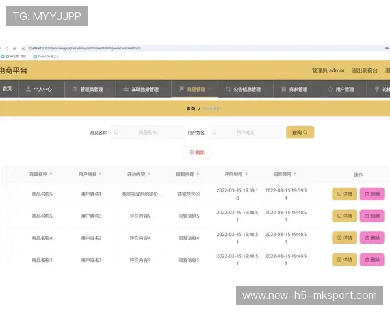Open the first bookmark in the bookmarks bar

(x=14, y=57)
